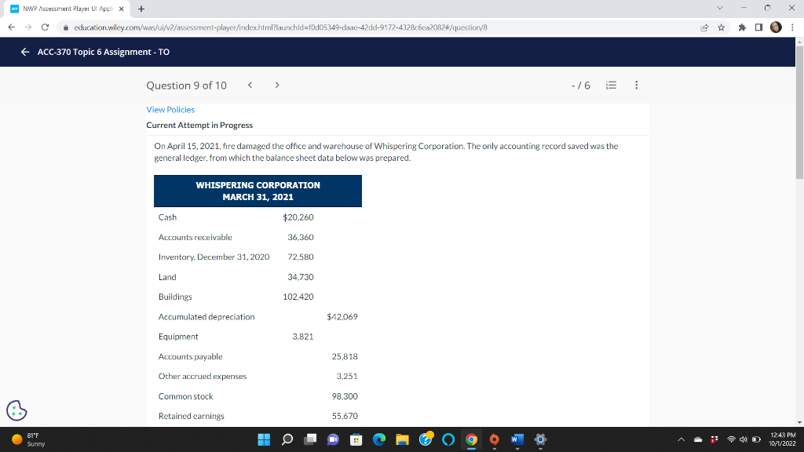804x452 pixels.
Task: Click the score indicator - / 6
Action: point(580,86)
